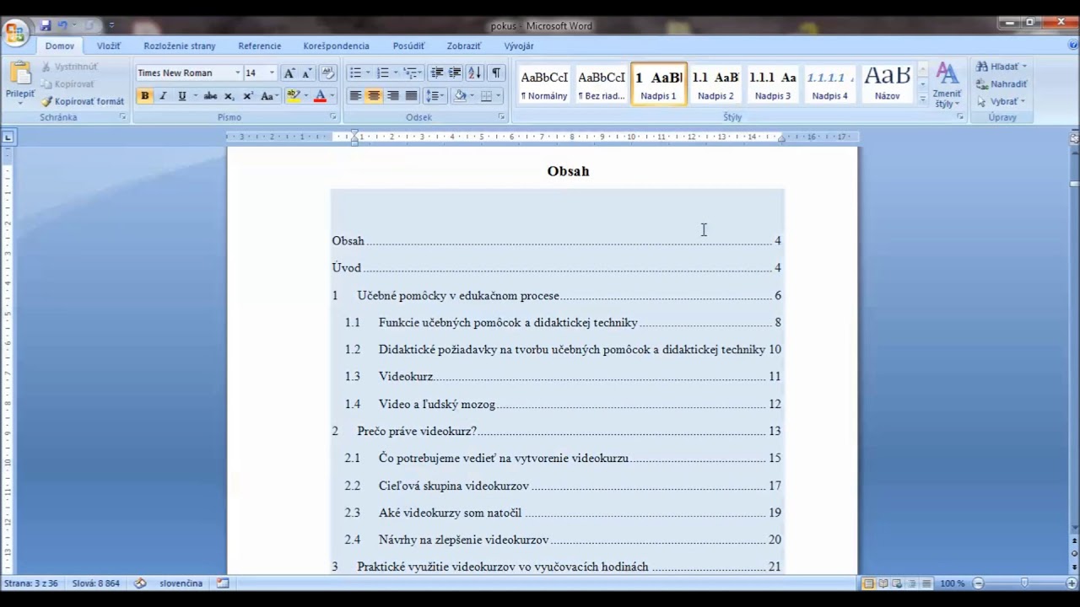Open the Office button menu
Image resolution: width=1080 pixels, height=607 pixels.
point(15,33)
